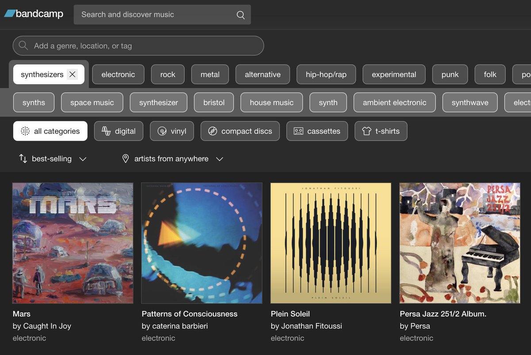Open the Plein Soleil title link
Viewport: 531px width, 355px height.
pyautogui.click(x=290, y=314)
